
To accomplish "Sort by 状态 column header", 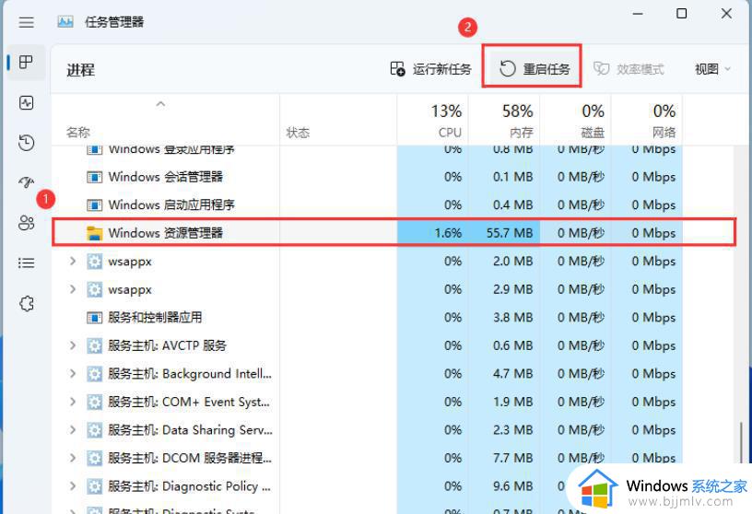I will 338,120.
